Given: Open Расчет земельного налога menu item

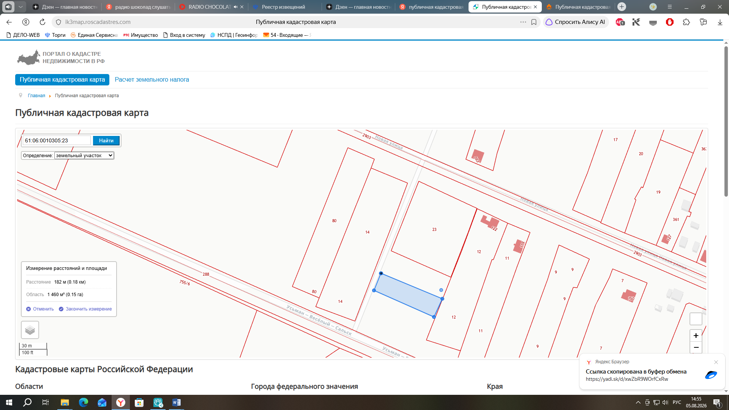Looking at the screenshot, I should pyautogui.click(x=152, y=80).
